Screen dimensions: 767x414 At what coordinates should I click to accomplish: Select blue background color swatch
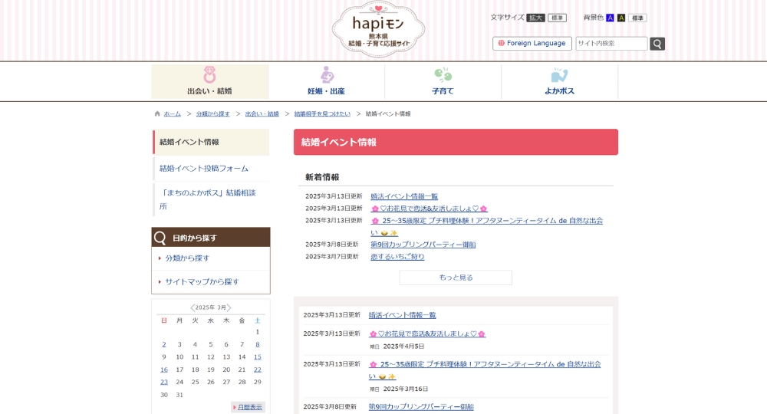[610, 18]
